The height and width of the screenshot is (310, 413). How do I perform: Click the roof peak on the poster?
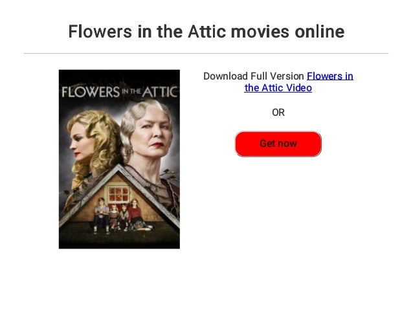click(119, 168)
